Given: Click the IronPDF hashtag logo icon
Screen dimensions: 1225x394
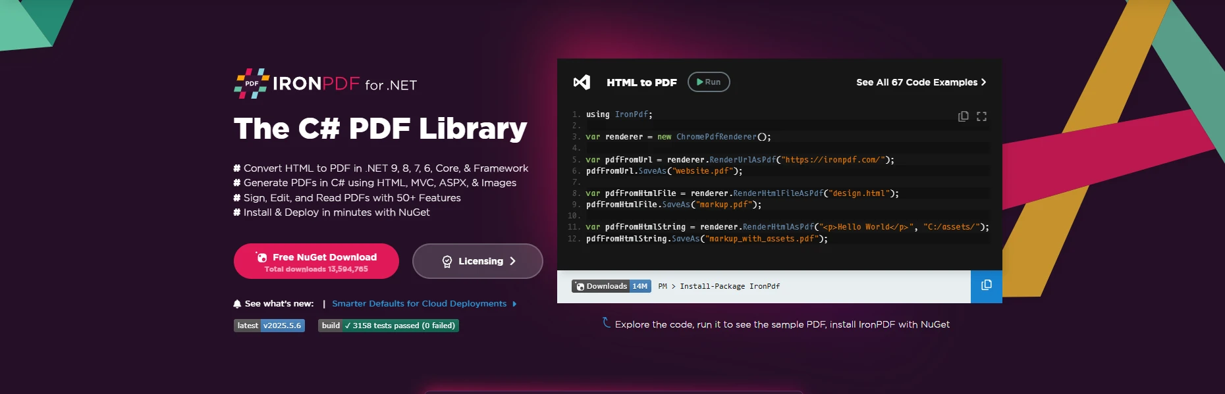Looking at the screenshot, I should point(252,84).
